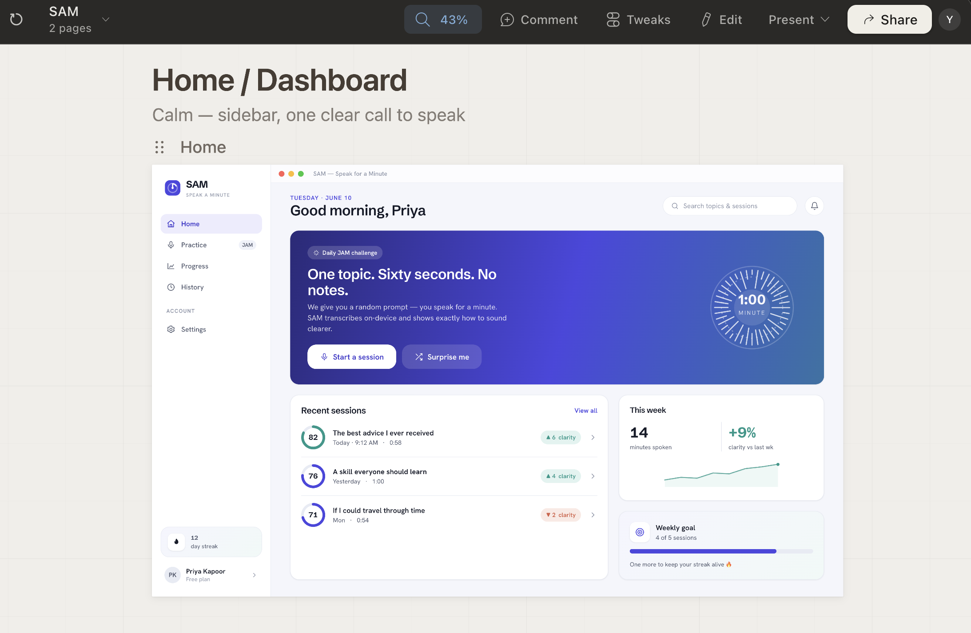Click the This week trend chart
Viewport: 971px width, 633px height.
pos(721,475)
